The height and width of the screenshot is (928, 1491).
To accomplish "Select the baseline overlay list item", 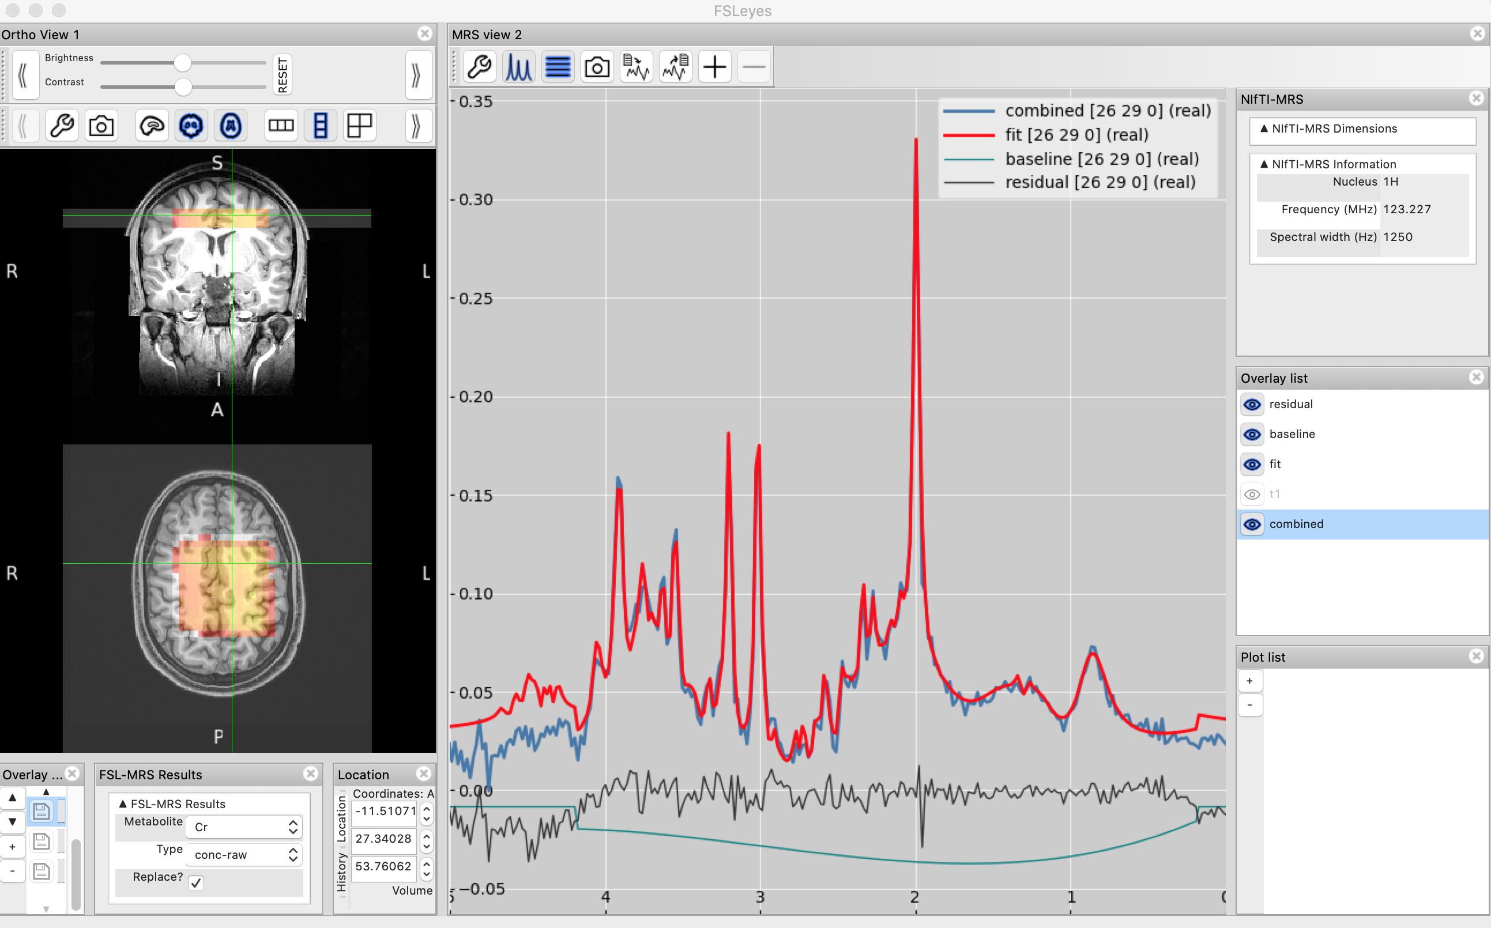I will pyautogui.click(x=1292, y=434).
